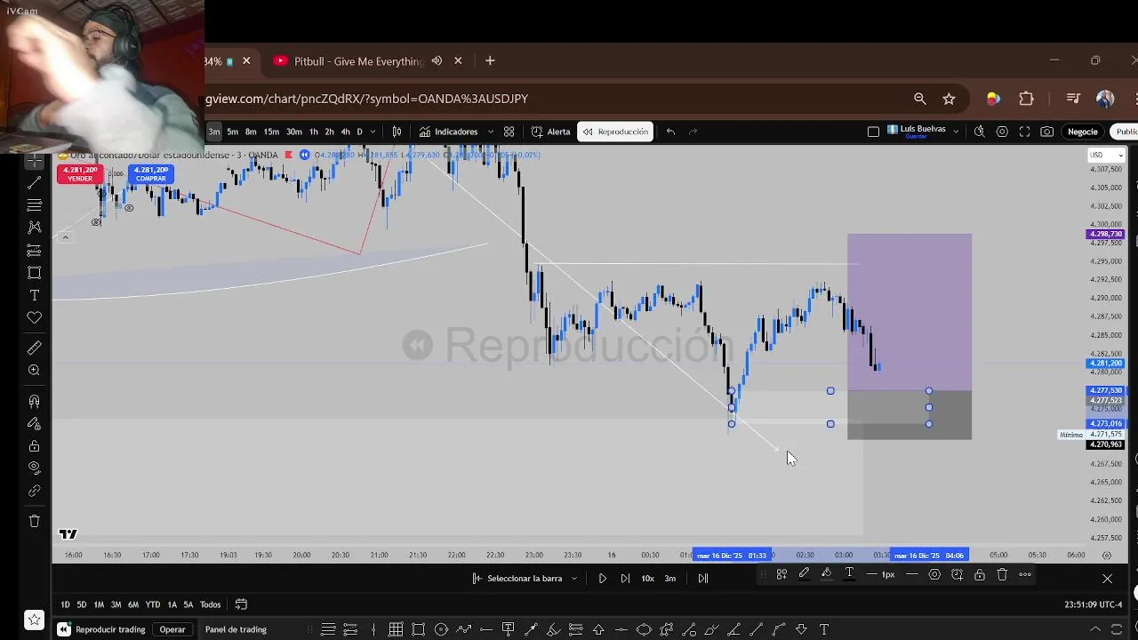1138x640 pixels.
Task: Delete selected drawing via floating toolbar trash
Action: tap(1002, 575)
